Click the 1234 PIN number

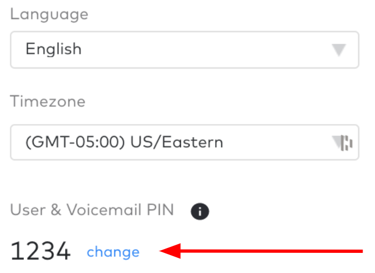tap(40, 251)
